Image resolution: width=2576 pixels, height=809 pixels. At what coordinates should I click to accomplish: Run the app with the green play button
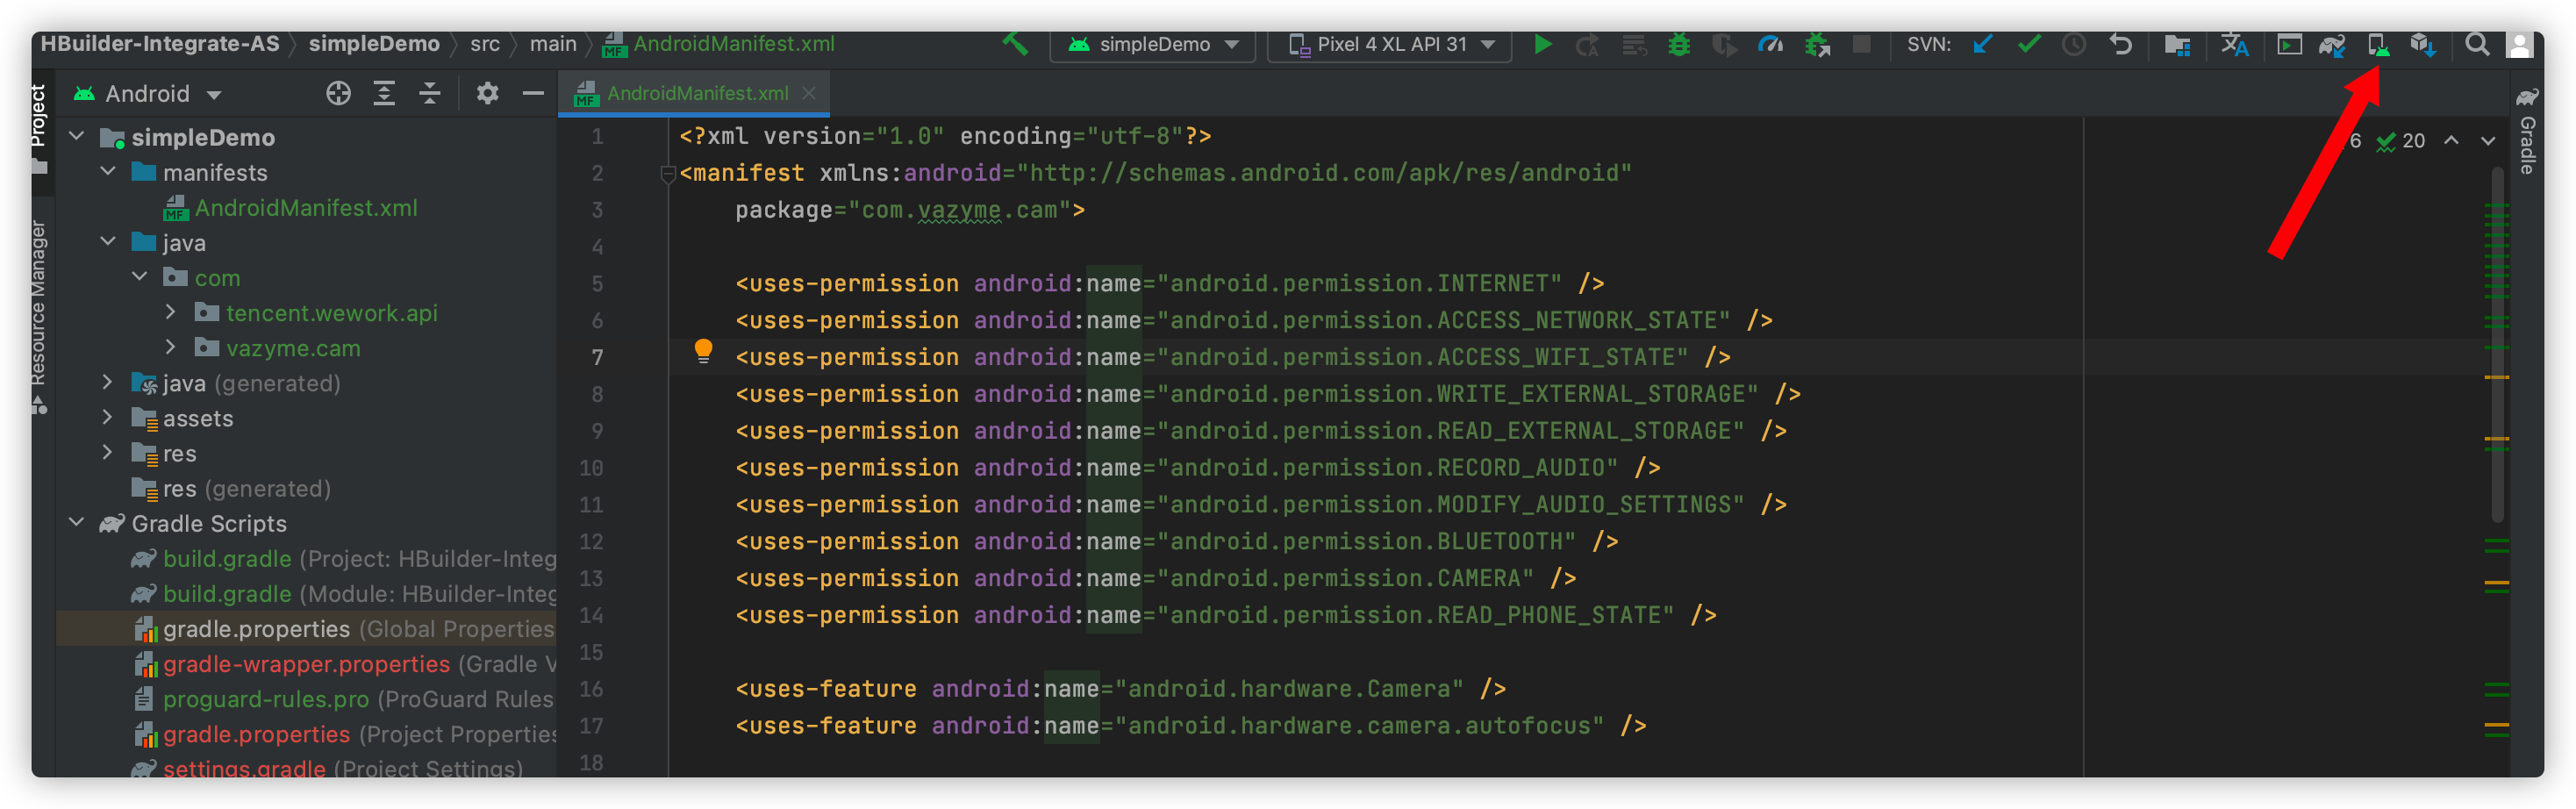click(x=1542, y=44)
